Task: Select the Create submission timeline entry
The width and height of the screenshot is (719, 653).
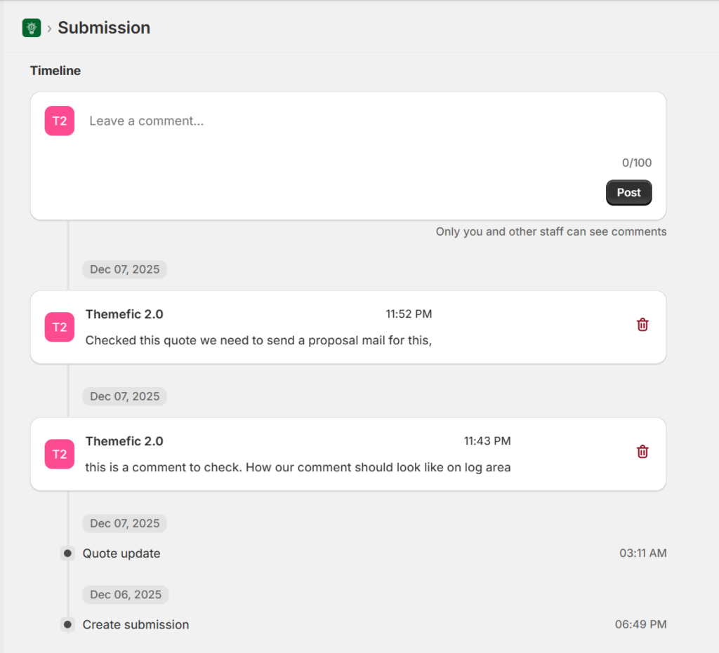Action: click(136, 624)
